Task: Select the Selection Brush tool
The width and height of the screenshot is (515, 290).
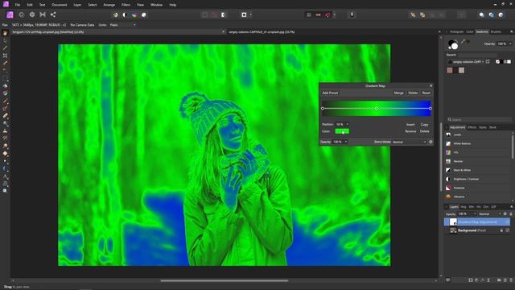Action: click(x=5, y=63)
